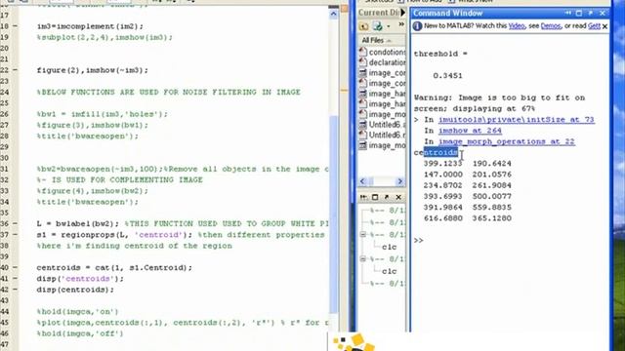Select the first clc history entry
Viewport: 625px width, 351px height.
click(x=389, y=247)
